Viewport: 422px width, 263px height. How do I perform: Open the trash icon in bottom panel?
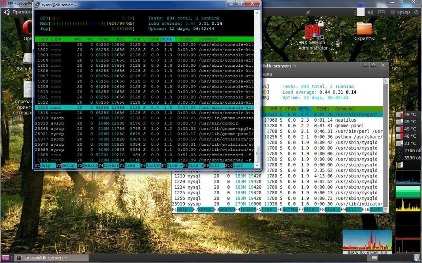click(x=416, y=258)
